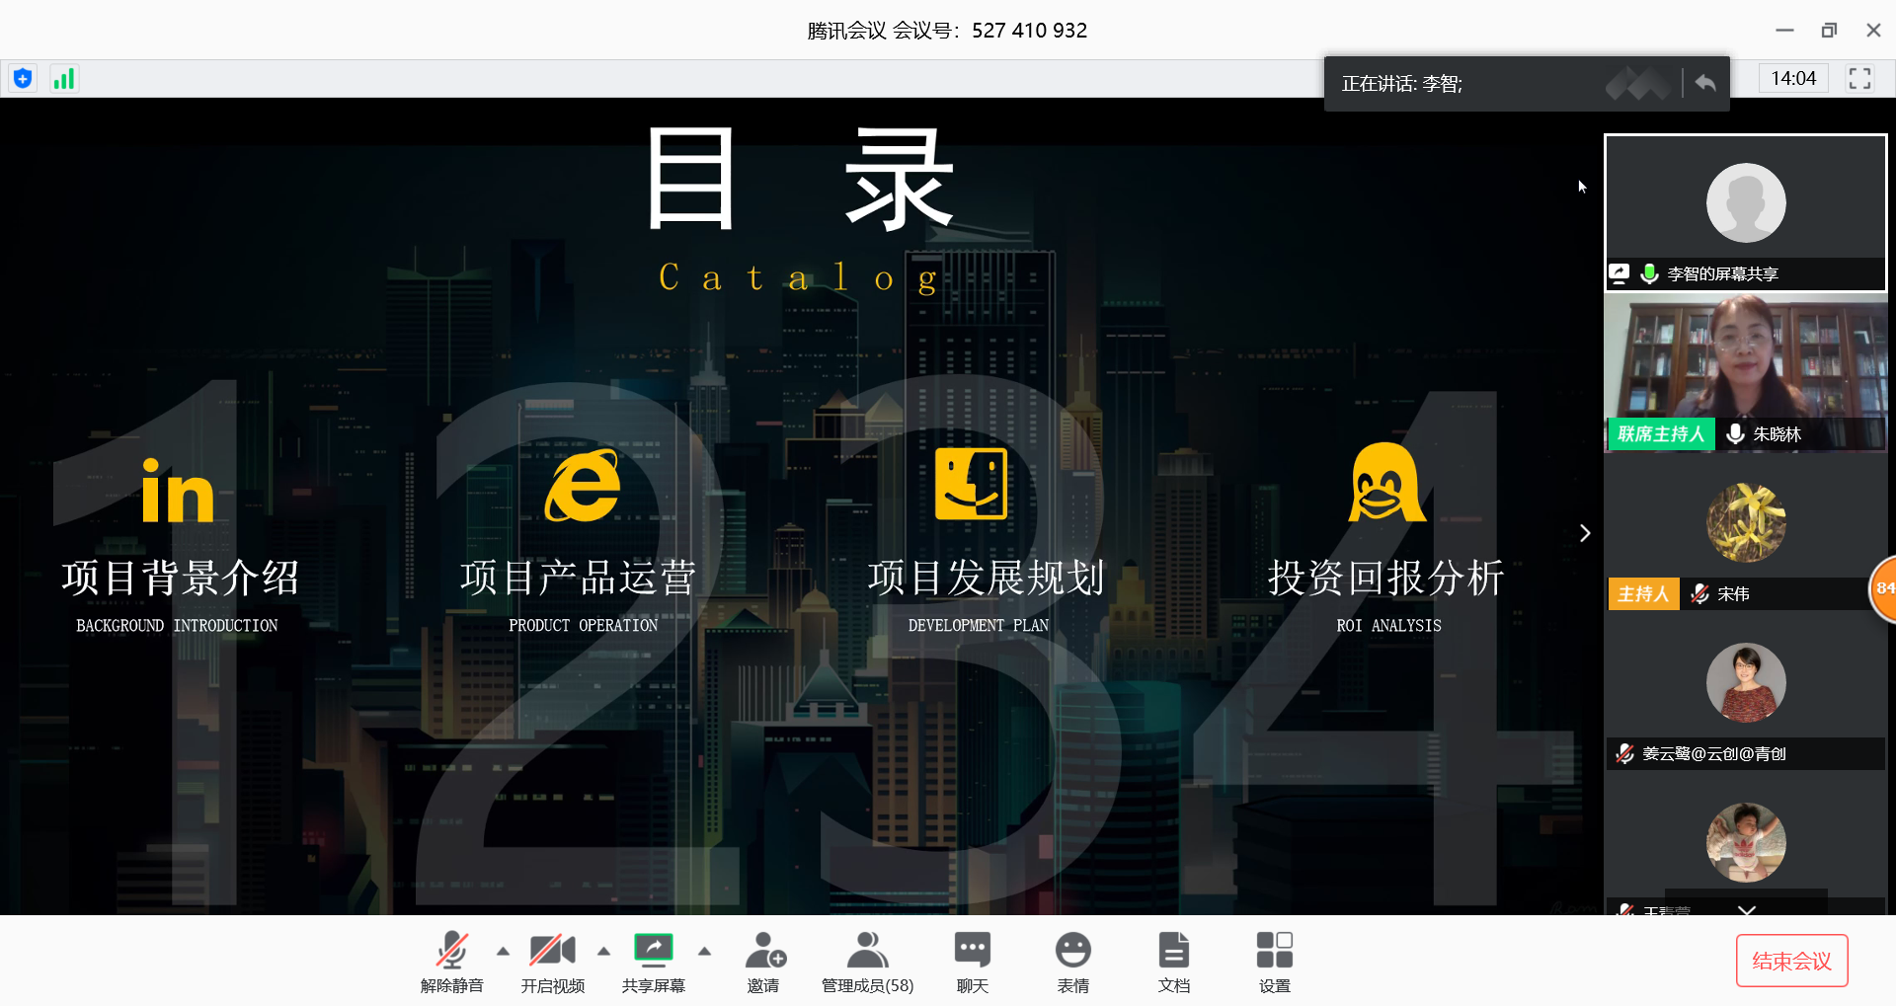Enter full screen mode

[1859, 79]
